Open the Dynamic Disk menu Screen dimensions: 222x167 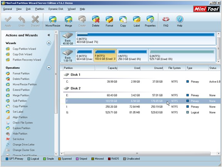coord(56,9)
